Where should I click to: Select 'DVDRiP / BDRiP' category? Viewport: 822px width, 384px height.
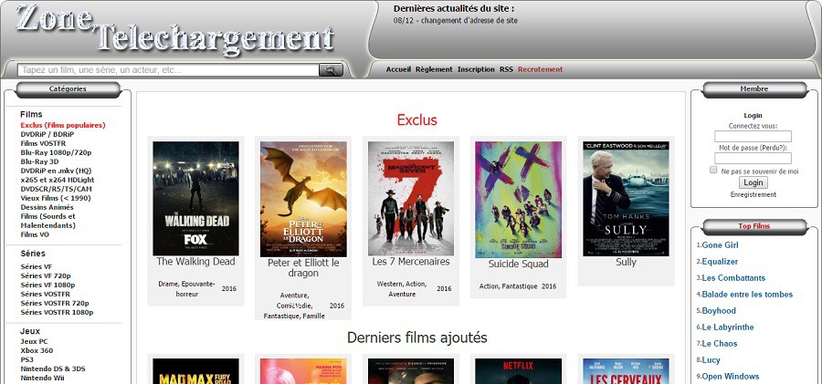pos(47,134)
